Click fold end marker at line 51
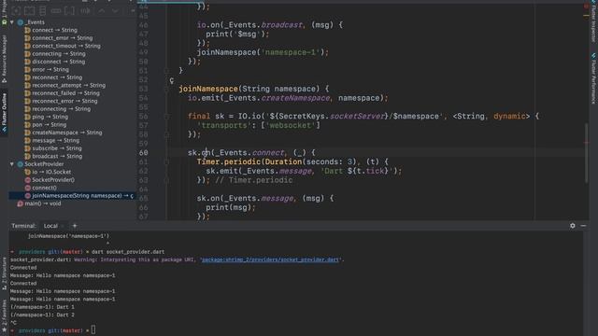The height and width of the screenshot is (336, 598). (166, 71)
